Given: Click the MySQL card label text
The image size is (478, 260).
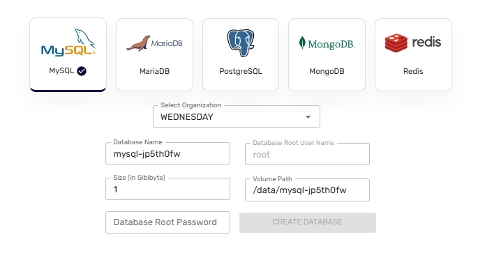Looking at the screenshot, I should coord(61,70).
